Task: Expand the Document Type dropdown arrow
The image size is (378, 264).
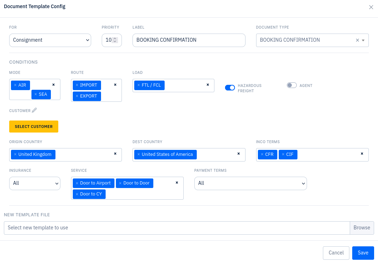Action: 363,40
